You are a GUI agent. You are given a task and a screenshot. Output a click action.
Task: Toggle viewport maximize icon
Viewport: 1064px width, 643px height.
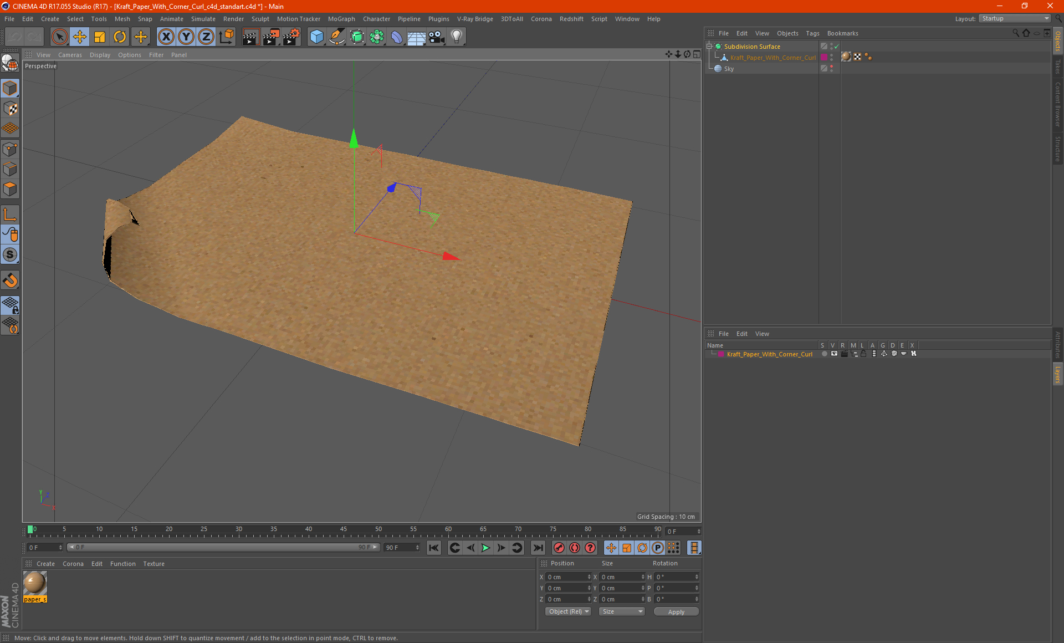point(697,54)
